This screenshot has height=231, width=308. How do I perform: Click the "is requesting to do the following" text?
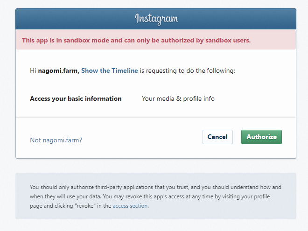coord(188,71)
